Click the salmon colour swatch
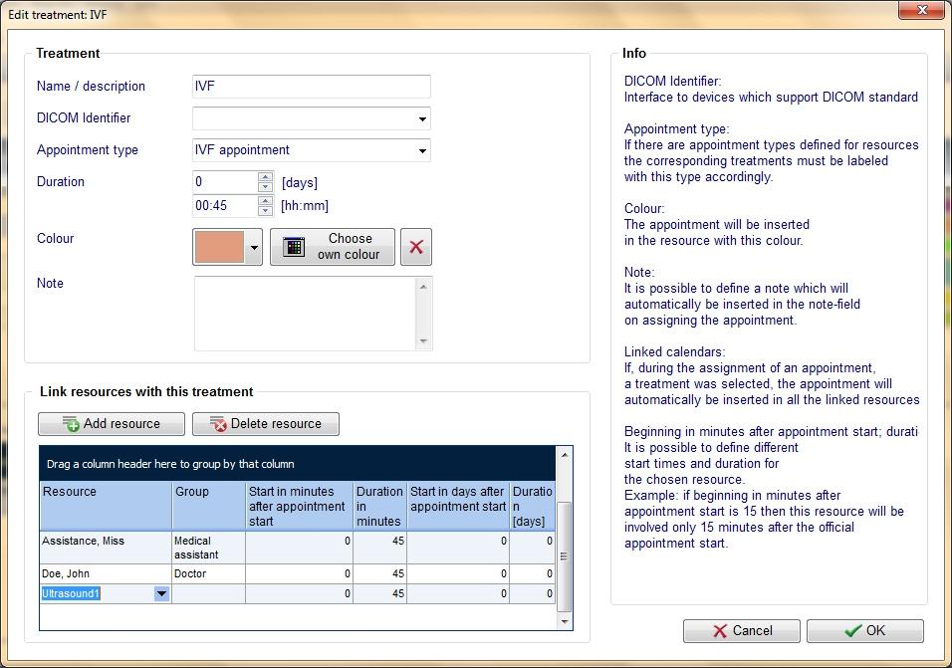 (x=219, y=247)
